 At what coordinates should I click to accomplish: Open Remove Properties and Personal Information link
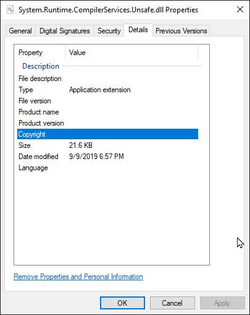click(x=78, y=277)
